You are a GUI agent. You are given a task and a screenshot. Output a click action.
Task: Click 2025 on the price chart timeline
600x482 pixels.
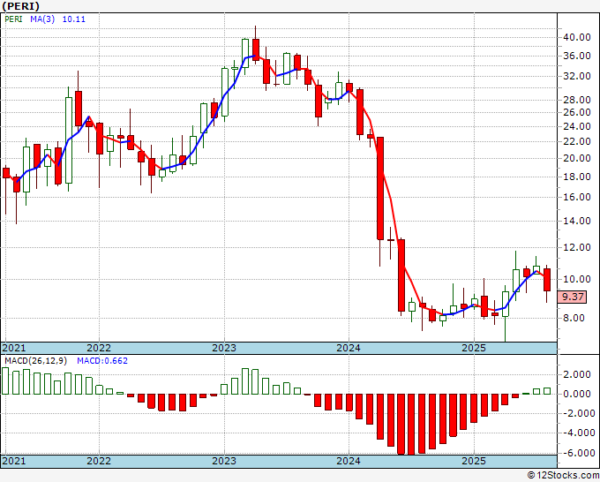click(x=474, y=348)
